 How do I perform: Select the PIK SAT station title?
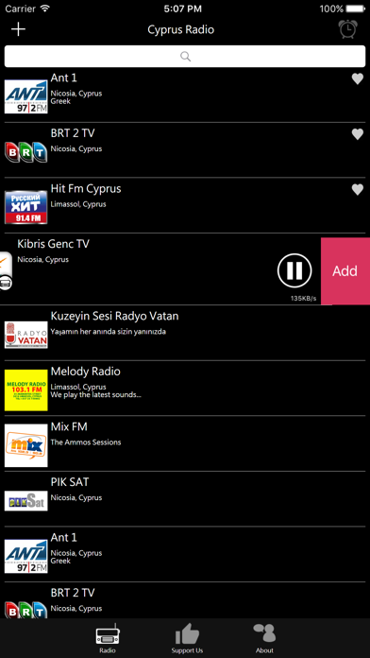[x=70, y=482]
